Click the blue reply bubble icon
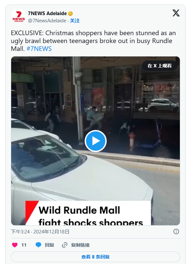 pyautogui.click(x=38, y=245)
